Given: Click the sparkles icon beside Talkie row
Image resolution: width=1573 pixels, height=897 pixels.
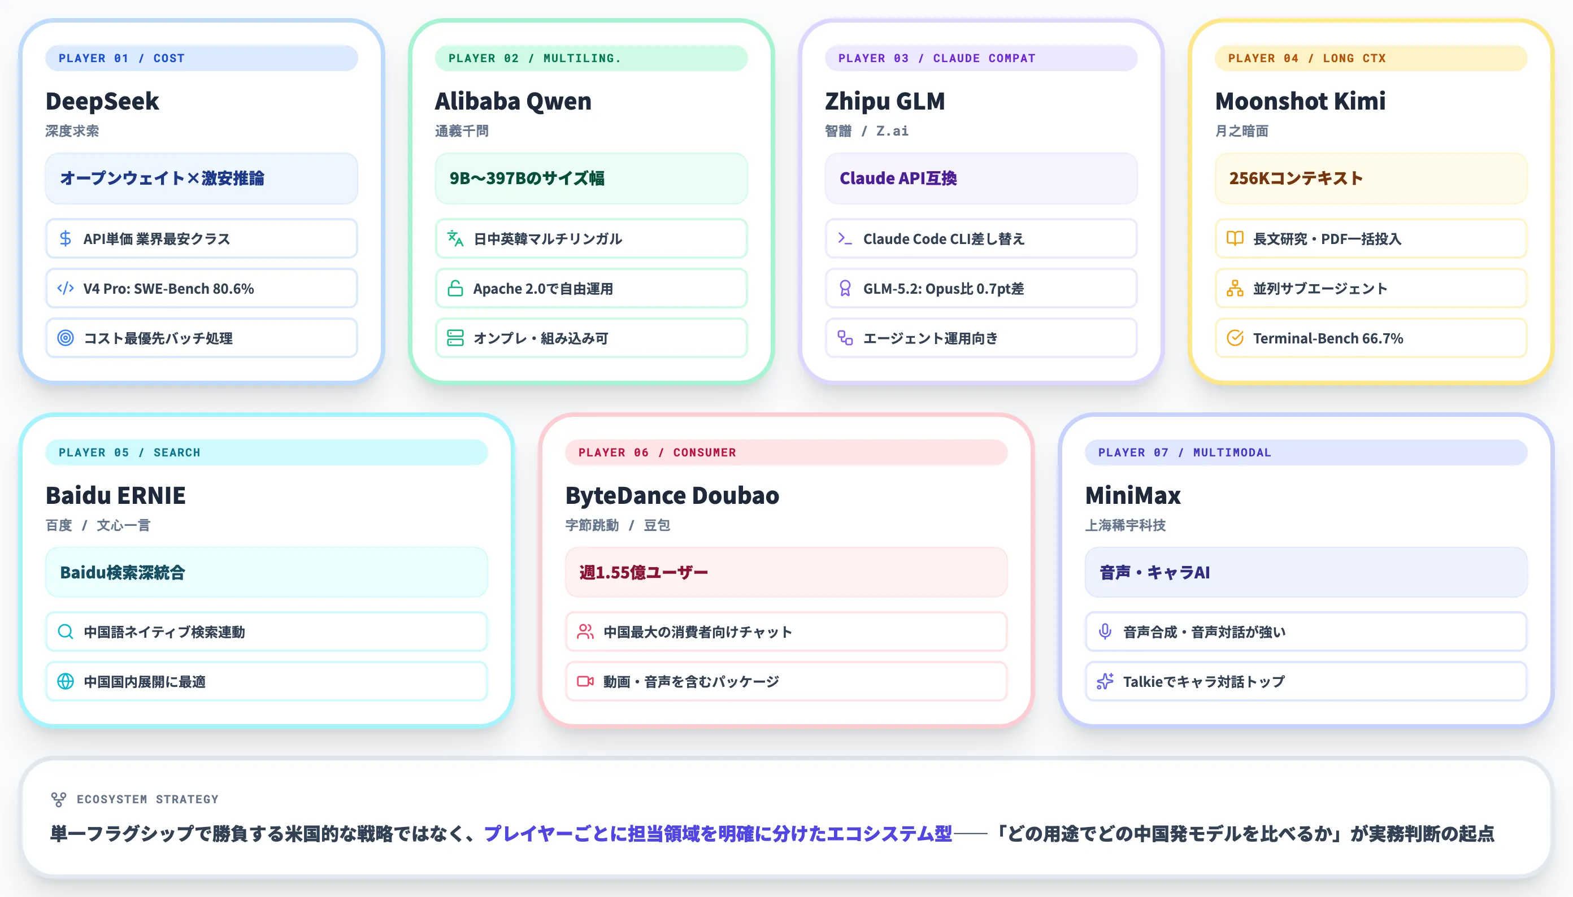Looking at the screenshot, I should coord(1105,681).
